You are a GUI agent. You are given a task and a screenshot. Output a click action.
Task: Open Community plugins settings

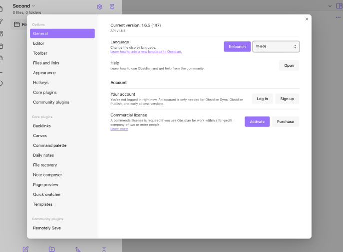pyautogui.click(x=62, y=102)
